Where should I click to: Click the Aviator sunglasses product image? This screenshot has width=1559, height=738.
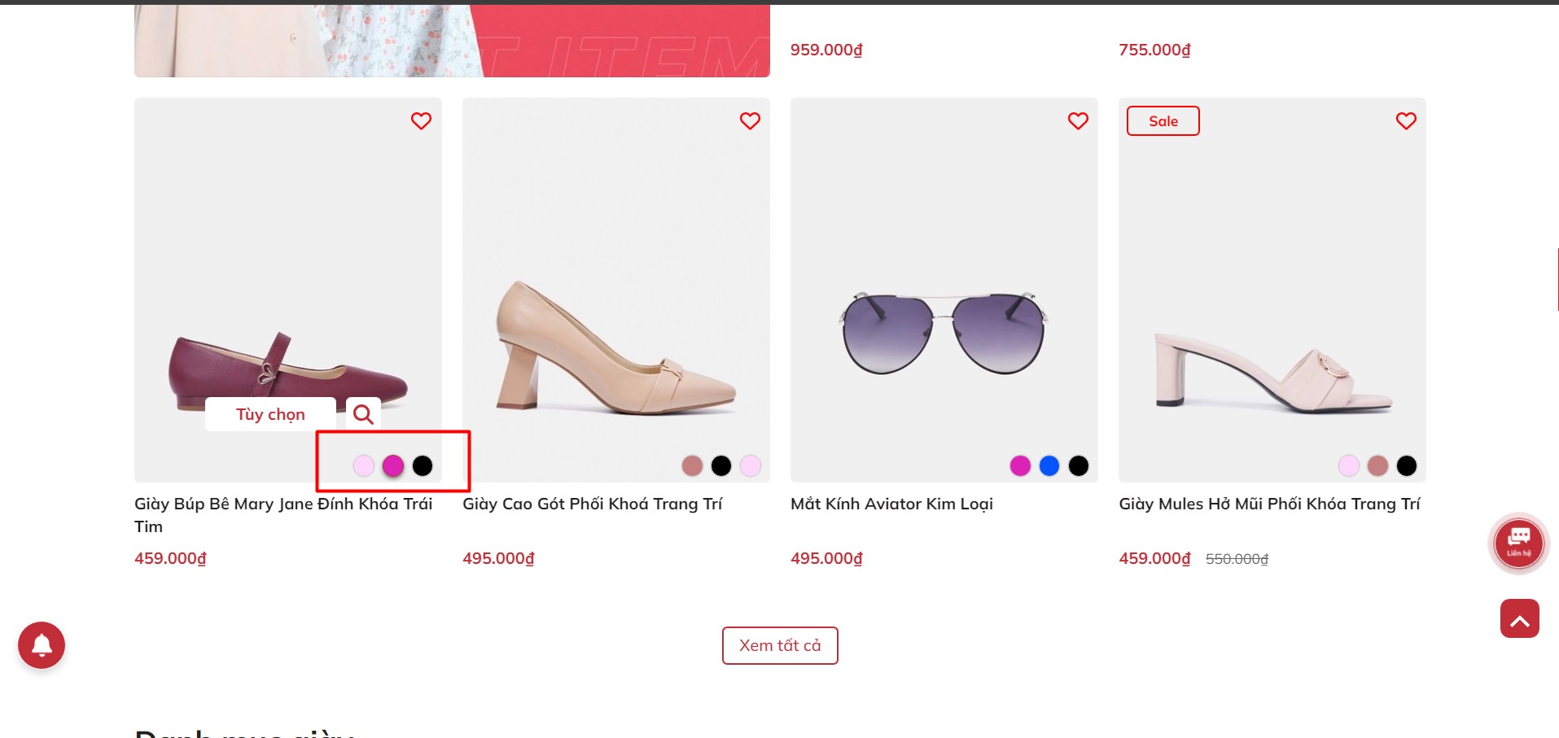[944, 334]
